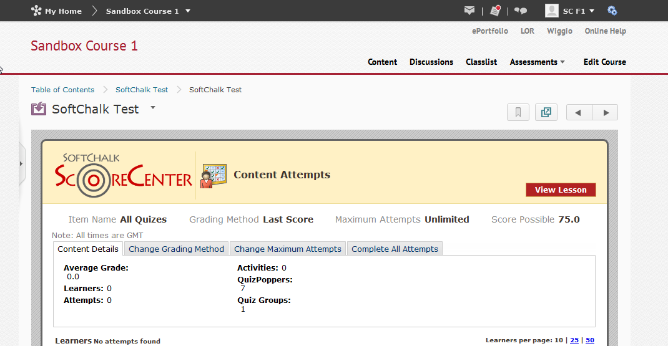
Task: Select the Complete All Attempts tab
Action: (395, 249)
